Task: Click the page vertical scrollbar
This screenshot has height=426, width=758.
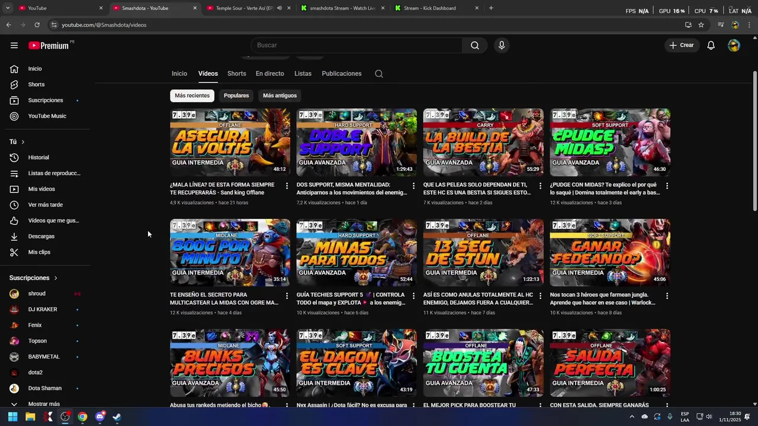Action: click(754, 140)
